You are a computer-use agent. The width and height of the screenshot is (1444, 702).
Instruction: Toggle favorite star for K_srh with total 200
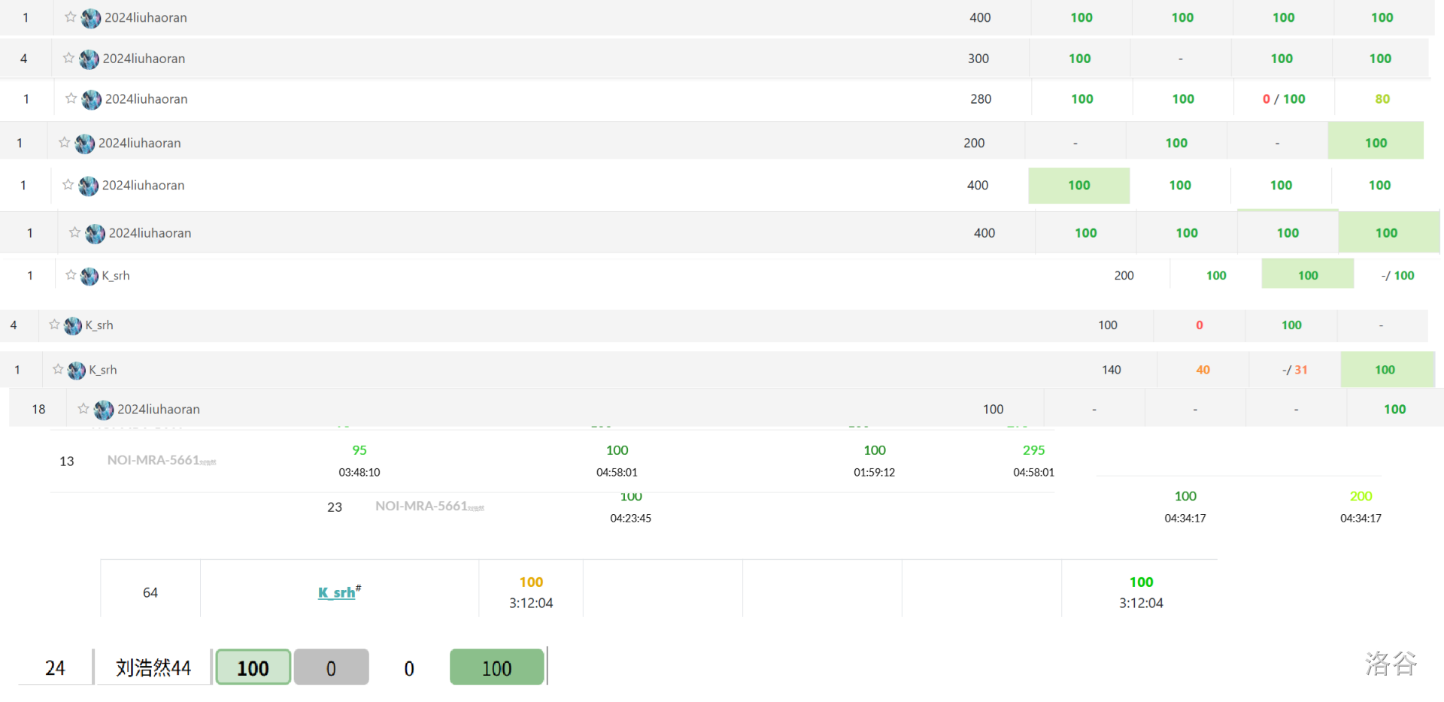[71, 275]
